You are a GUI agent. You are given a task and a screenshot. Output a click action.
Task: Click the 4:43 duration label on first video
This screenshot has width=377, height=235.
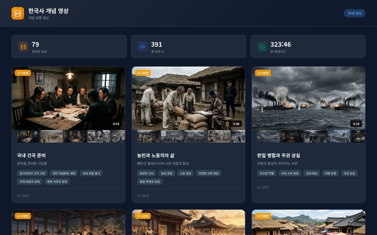click(116, 124)
